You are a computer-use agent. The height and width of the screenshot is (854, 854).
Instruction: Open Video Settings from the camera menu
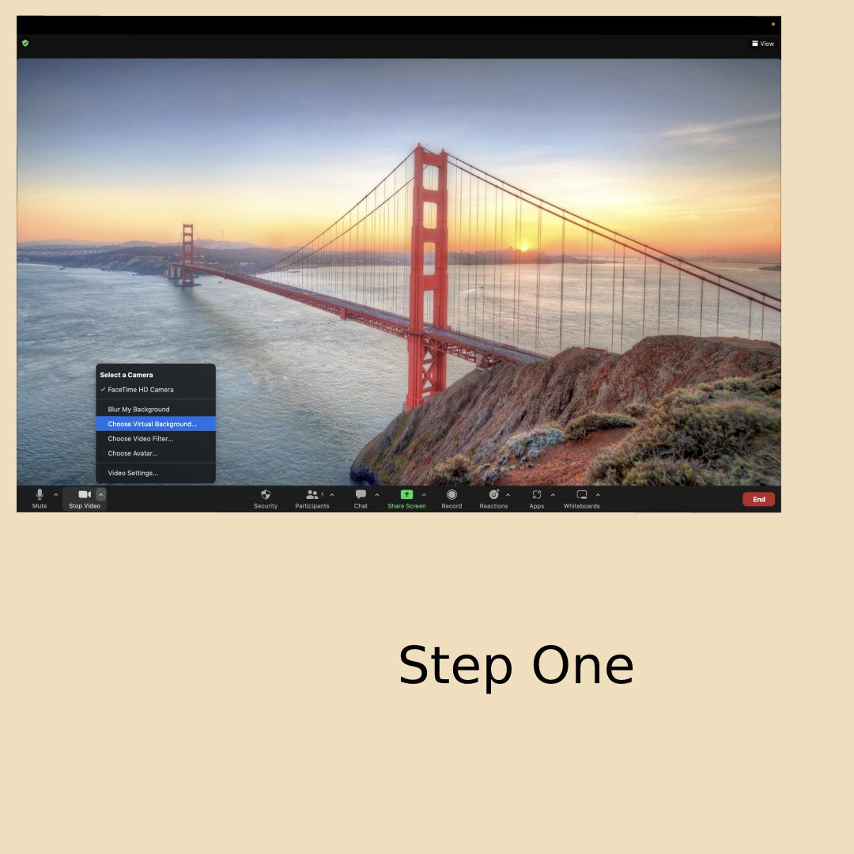click(x=132, y=472)
